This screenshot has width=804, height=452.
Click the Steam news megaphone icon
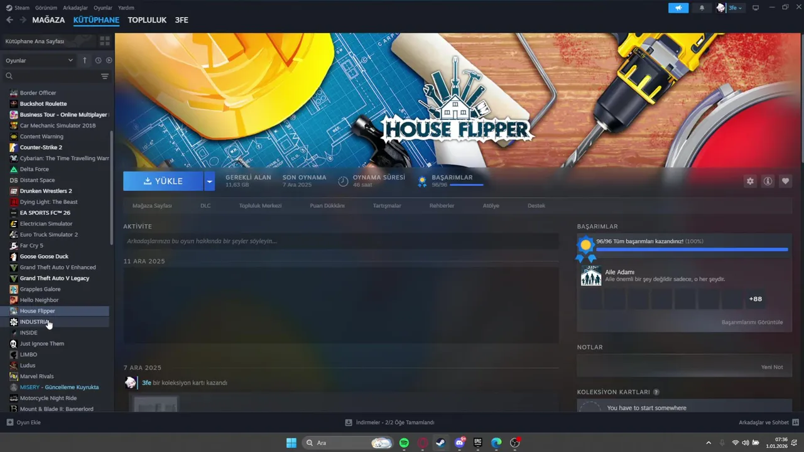[678, 8]
